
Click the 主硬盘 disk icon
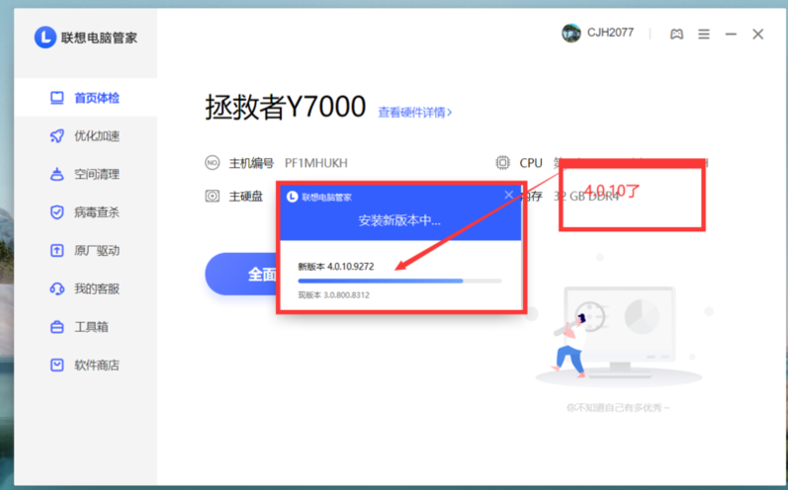[213, 196]
